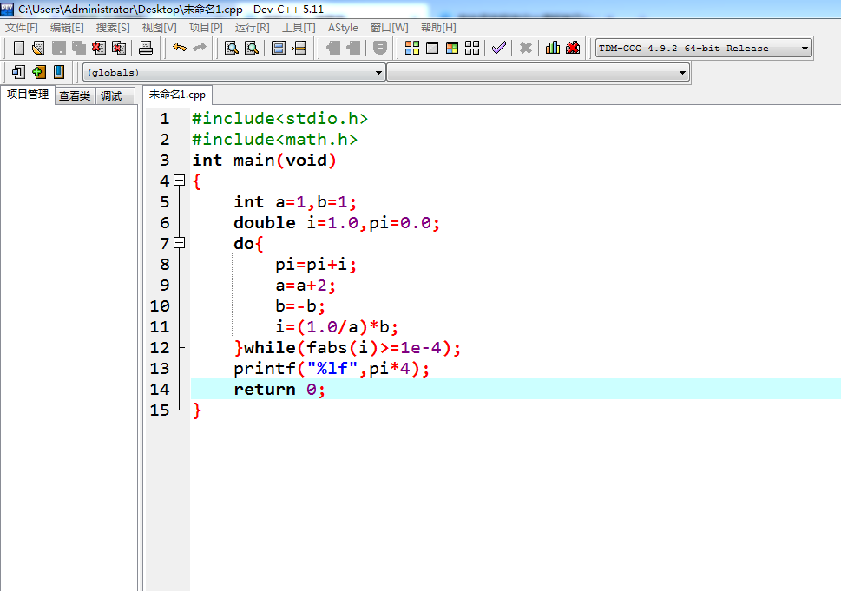Click the while(fabs(i)>=1e-4) line
841x591 pixels.
pyautogui.click(x=347, y=347)
